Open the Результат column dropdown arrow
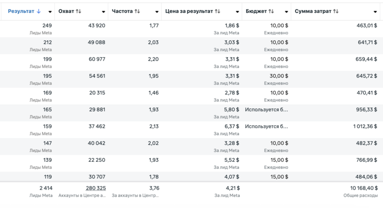The image size is (383, 208). [x=50, y=12]
